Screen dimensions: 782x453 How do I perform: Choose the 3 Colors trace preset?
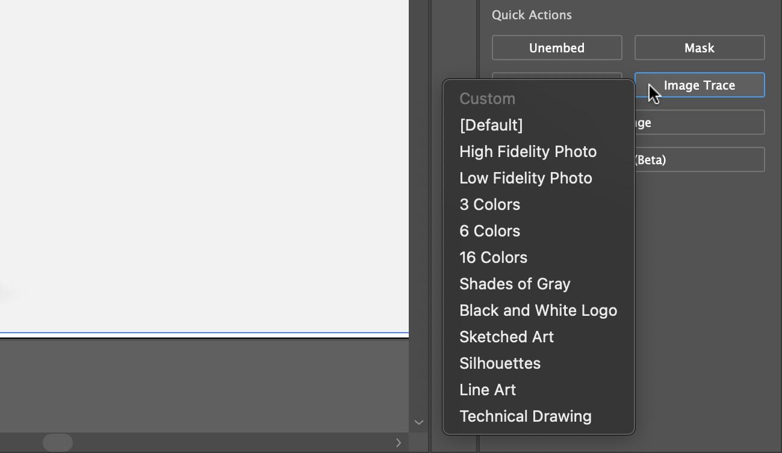pyautogui.click(x=489, y=205)
